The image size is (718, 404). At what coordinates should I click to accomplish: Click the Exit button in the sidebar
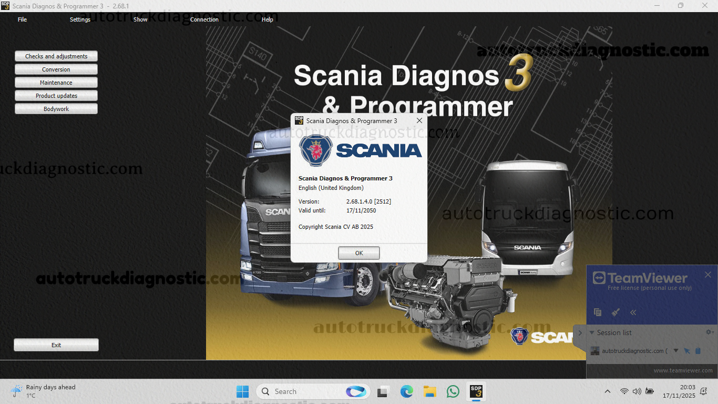point(56,345)
